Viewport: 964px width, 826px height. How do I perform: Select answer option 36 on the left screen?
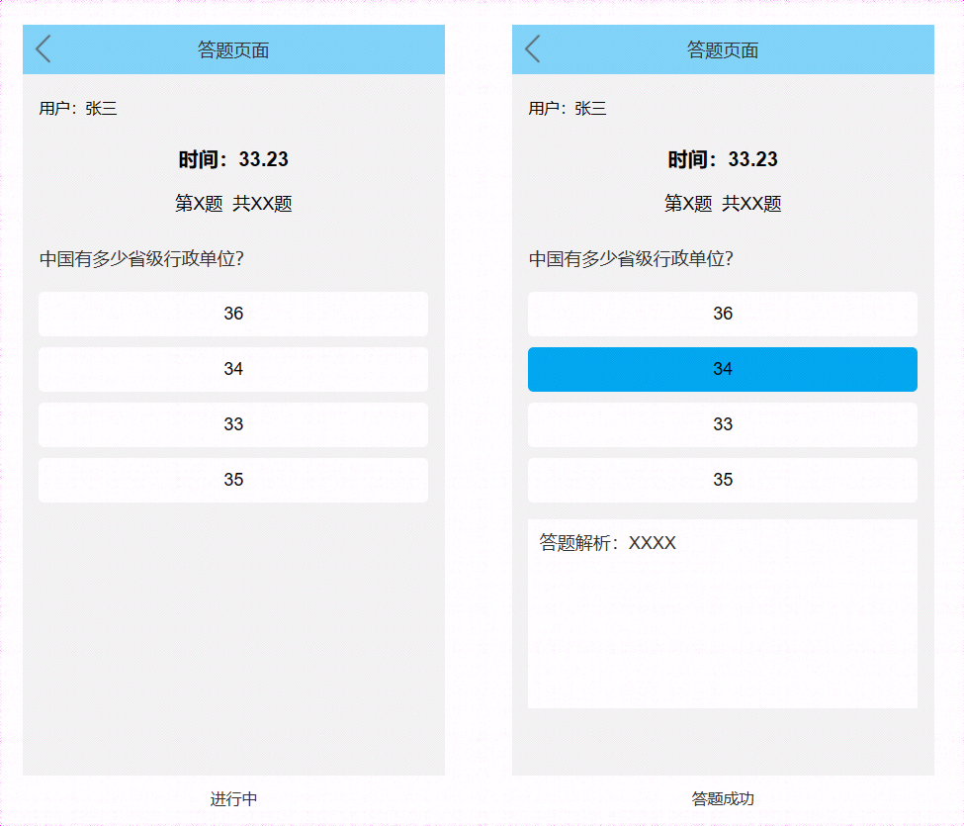coord(232,314)
